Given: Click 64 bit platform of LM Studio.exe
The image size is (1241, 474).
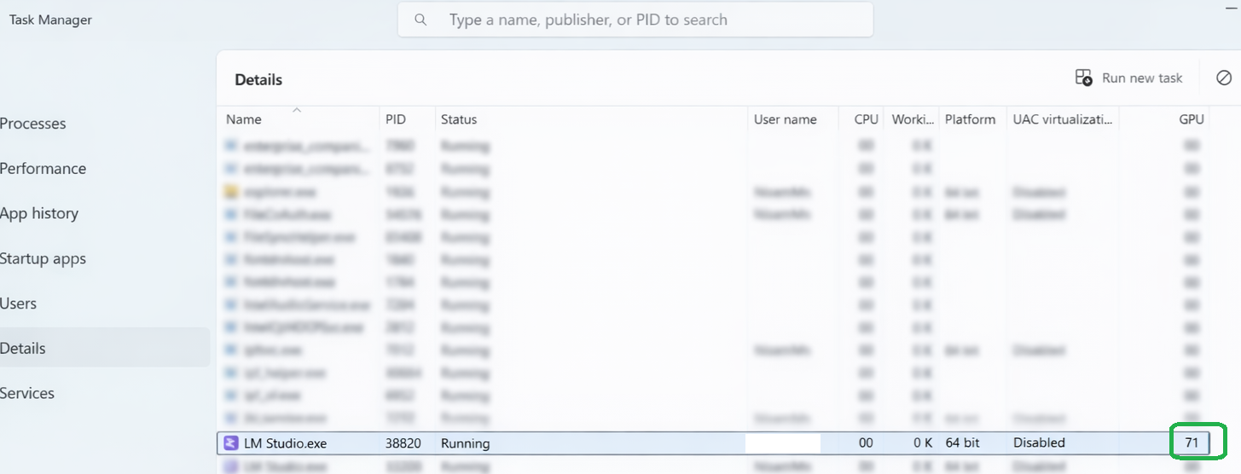Looking at the screenshot, I should pos(962,443).
